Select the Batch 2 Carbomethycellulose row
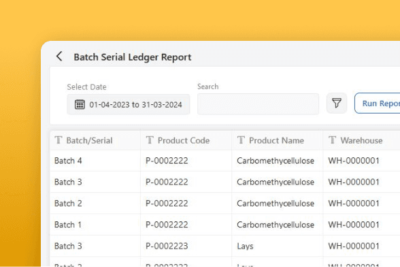Screen dimensions: 400x267 [x=225, y=204]
